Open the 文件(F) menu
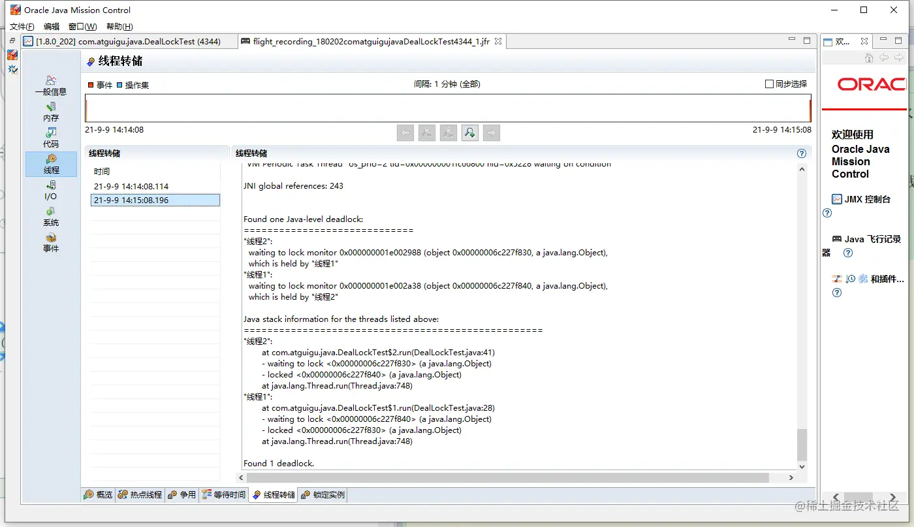The image size is (914, 527). [22, 27]
